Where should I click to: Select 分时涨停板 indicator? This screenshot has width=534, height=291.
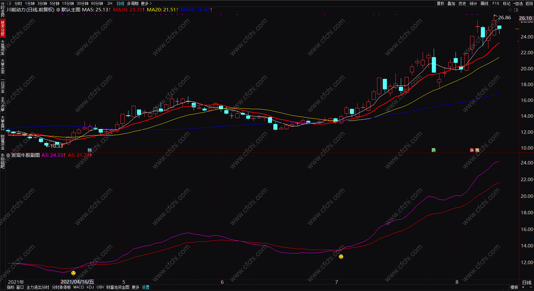(61, 288)
